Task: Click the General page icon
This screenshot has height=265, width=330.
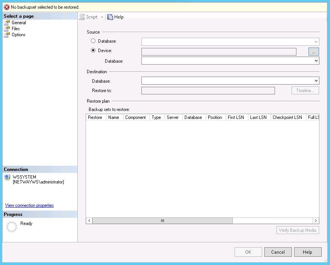Action: (x=6, y=23)
